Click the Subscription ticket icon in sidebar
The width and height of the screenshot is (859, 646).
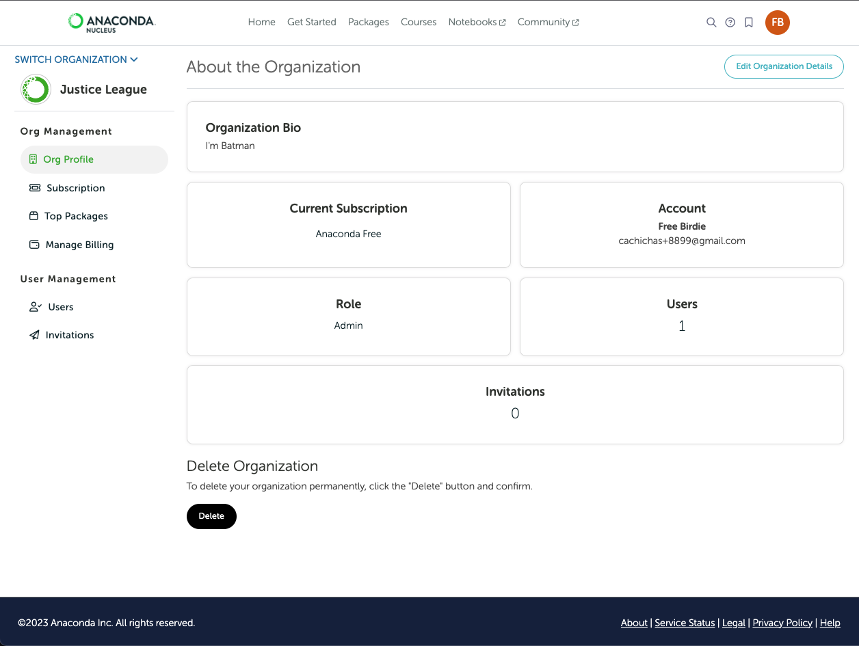[x=34, y=188]
